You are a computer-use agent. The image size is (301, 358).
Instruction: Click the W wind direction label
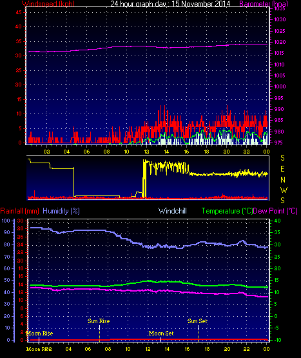[284, 190]
